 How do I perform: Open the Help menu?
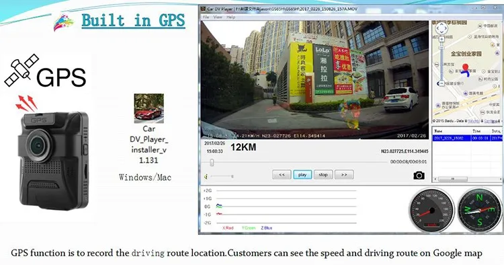(x=230, y=17)
